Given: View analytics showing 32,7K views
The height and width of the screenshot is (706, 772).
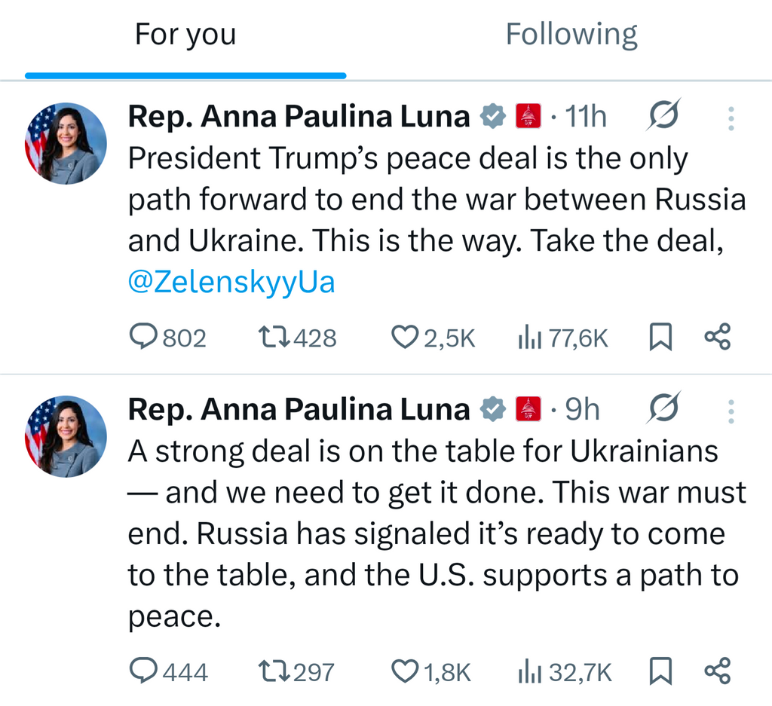Looking at the screenshot, I should pyautogui.click(x=529, y=671).
